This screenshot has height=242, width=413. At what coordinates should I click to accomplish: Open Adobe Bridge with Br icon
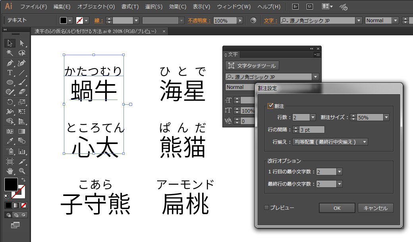(295, 7)
